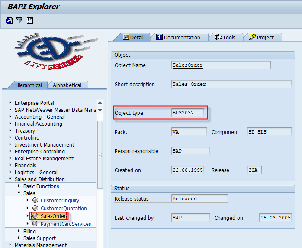Click the Person responsible field
The image size is (302, 248).
click(191, 151)
